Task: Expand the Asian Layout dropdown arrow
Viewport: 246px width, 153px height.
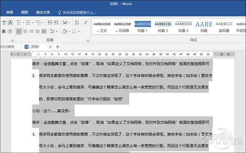Action: tap(69, 23)
